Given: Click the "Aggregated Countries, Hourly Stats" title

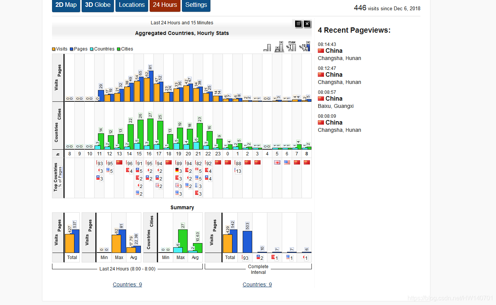Looking at the screenshot, I should tap(182, 33).
